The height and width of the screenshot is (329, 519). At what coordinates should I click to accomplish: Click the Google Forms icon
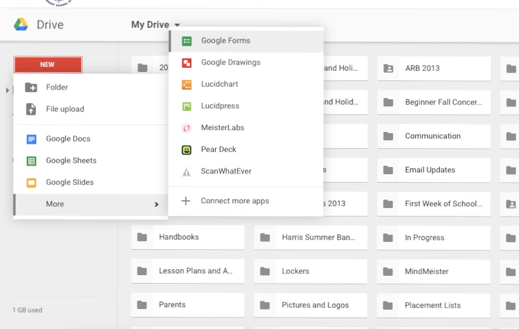(x=187, y=41)
